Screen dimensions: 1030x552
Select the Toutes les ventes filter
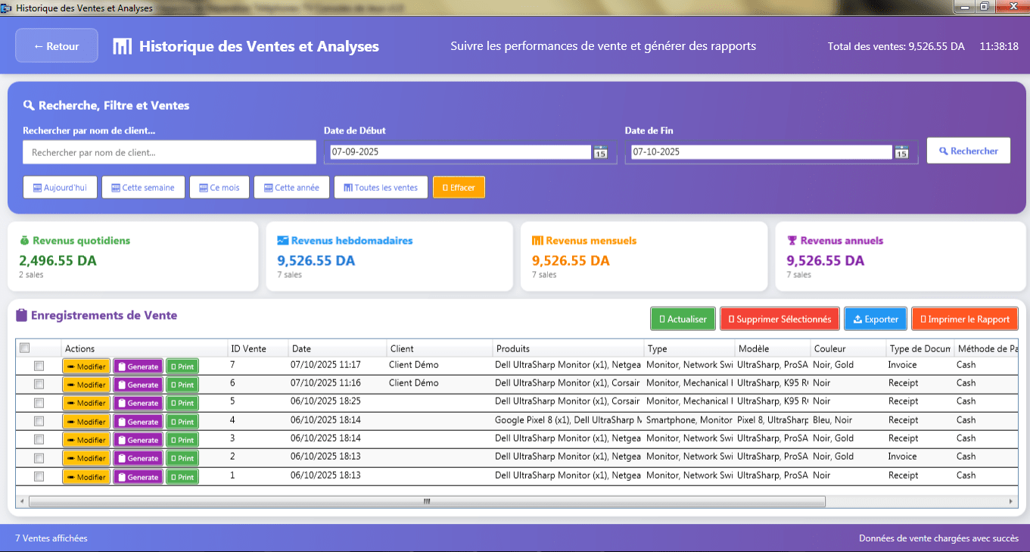coord(381,187)
